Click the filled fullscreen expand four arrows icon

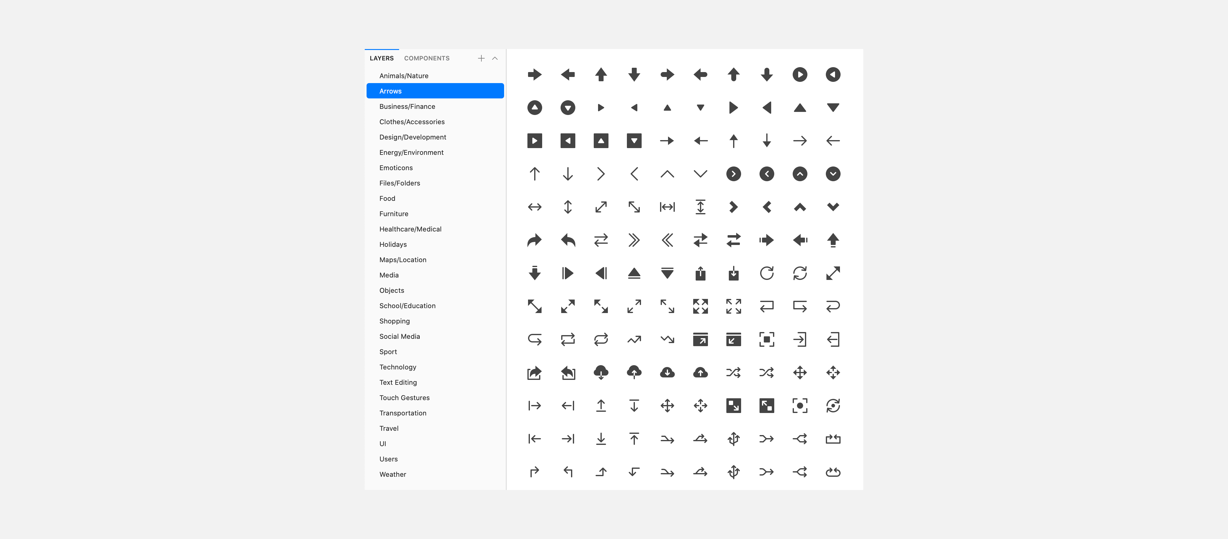coord(700,306)
